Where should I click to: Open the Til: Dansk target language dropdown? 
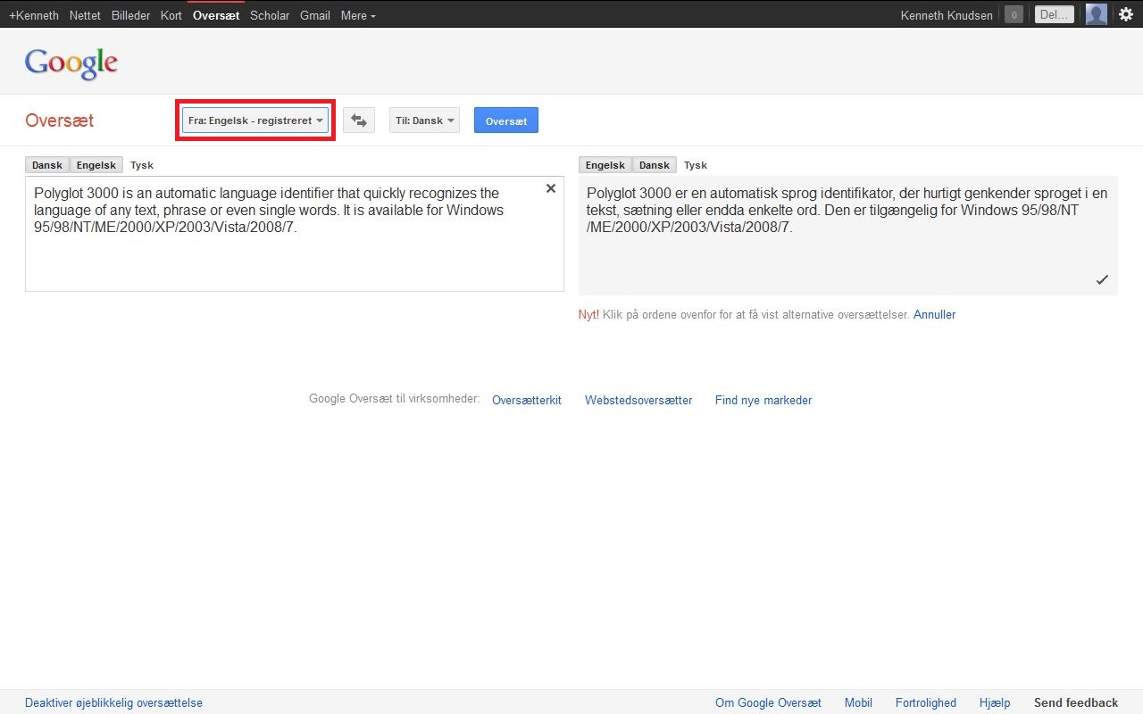click(x=424, y=120)
